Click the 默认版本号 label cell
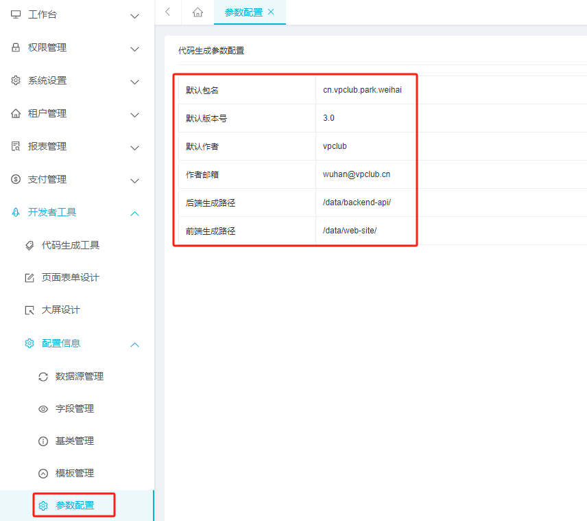The image size is (587, 521). click(247, 118)
